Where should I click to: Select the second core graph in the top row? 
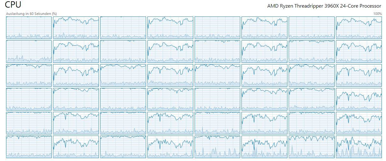click(x=76, y=28)
